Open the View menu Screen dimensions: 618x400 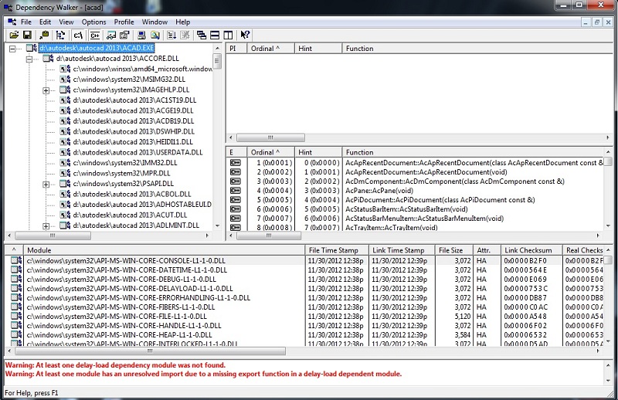coord(66,22)
